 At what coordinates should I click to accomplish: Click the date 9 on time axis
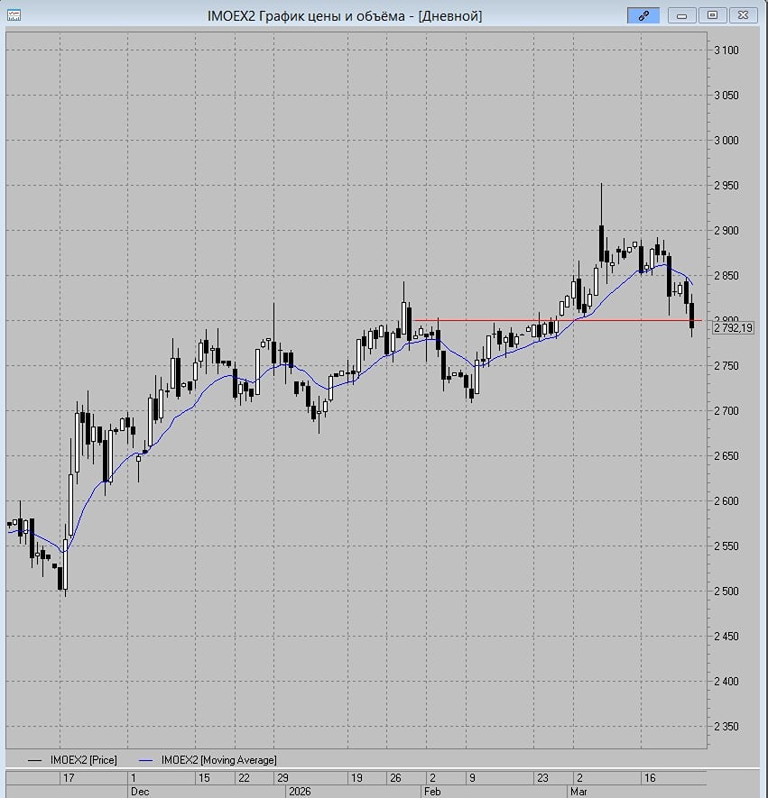[472, 777]
